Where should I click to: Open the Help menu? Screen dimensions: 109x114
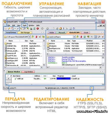(x=38, y=25)
